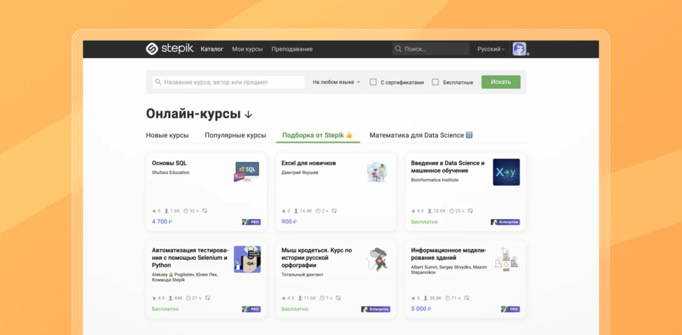Screen dimensions: 682x335
Task: Select the Подборка от Stepik tab
Action: point(318,135)
